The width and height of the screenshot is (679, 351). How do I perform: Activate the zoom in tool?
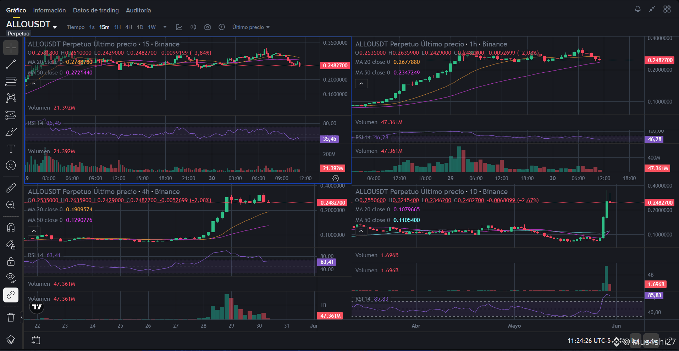[x=11, y=205]
